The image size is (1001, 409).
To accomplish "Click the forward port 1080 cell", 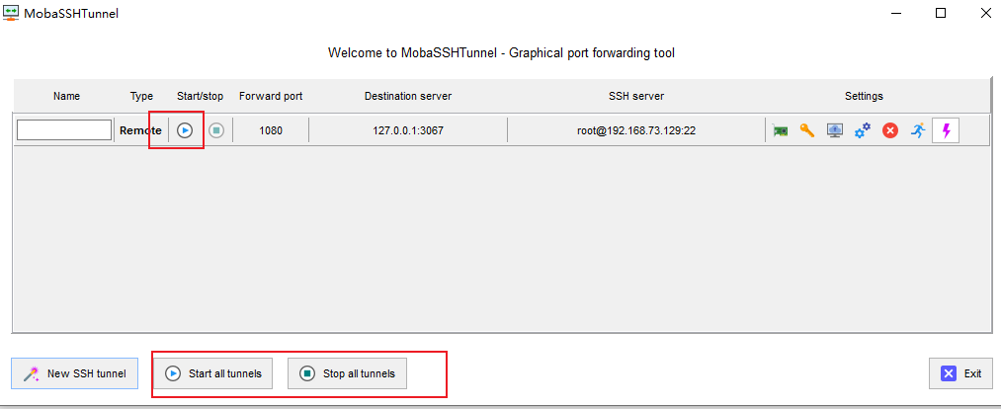I will click(x=271, y=130).
